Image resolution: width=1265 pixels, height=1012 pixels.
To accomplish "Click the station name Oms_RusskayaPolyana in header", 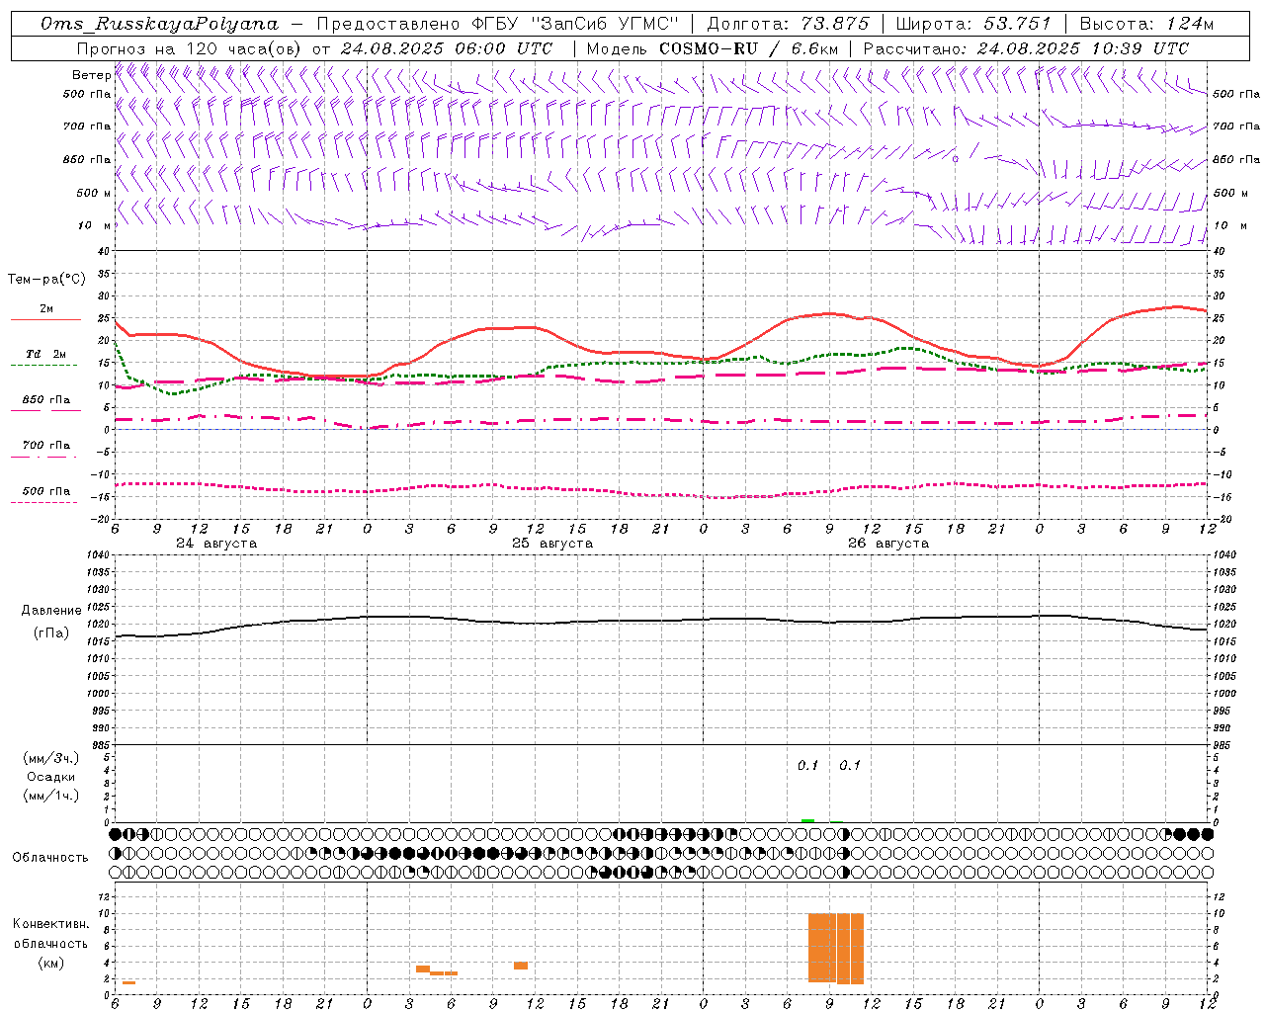I will click(160, 24).
